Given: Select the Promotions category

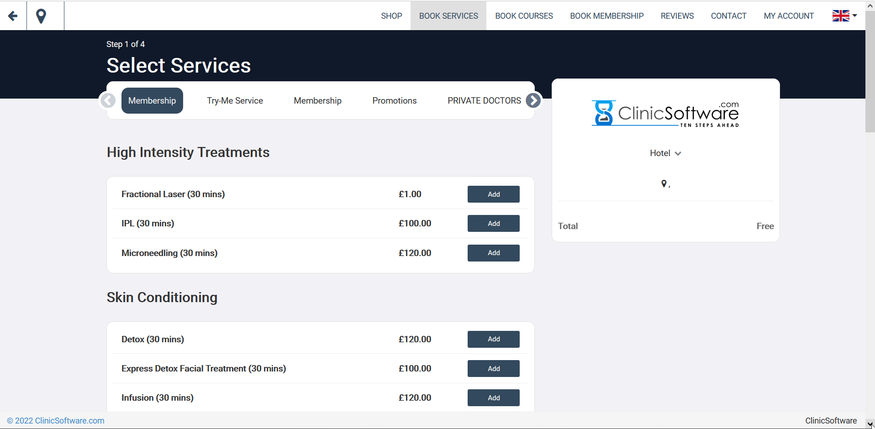Looking at the screenshot, I should pyautogui.click(x=394, y=100).
